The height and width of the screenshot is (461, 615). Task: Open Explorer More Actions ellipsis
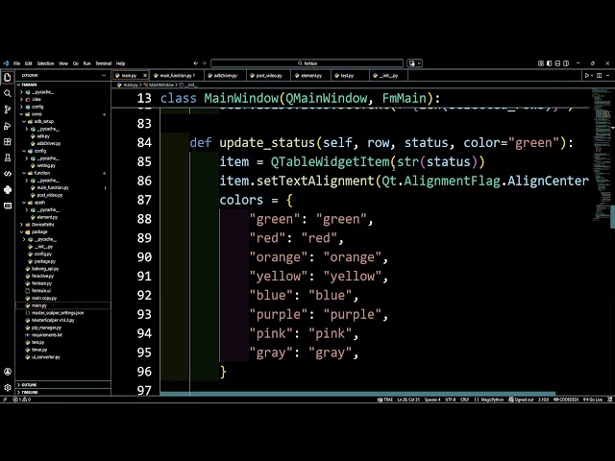pos(104,75)
